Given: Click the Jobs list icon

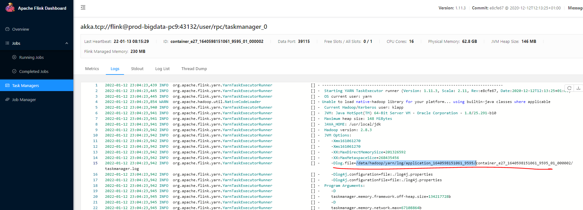Looking at the screenshot, I should [7, 43].
